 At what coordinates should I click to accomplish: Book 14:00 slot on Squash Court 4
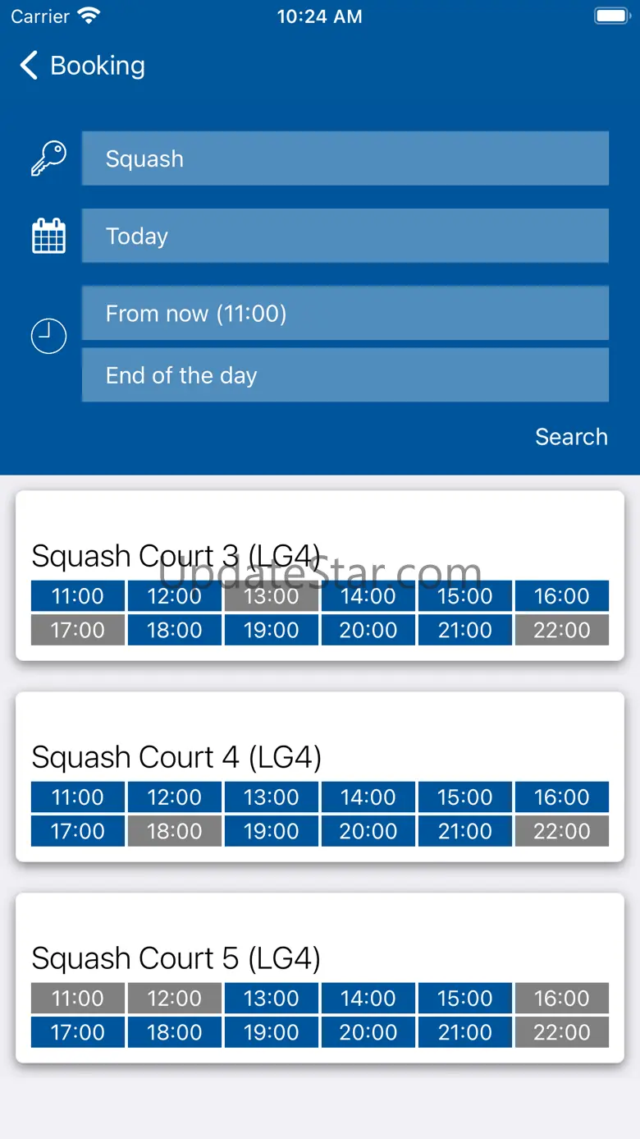click(x=368, y=797)
